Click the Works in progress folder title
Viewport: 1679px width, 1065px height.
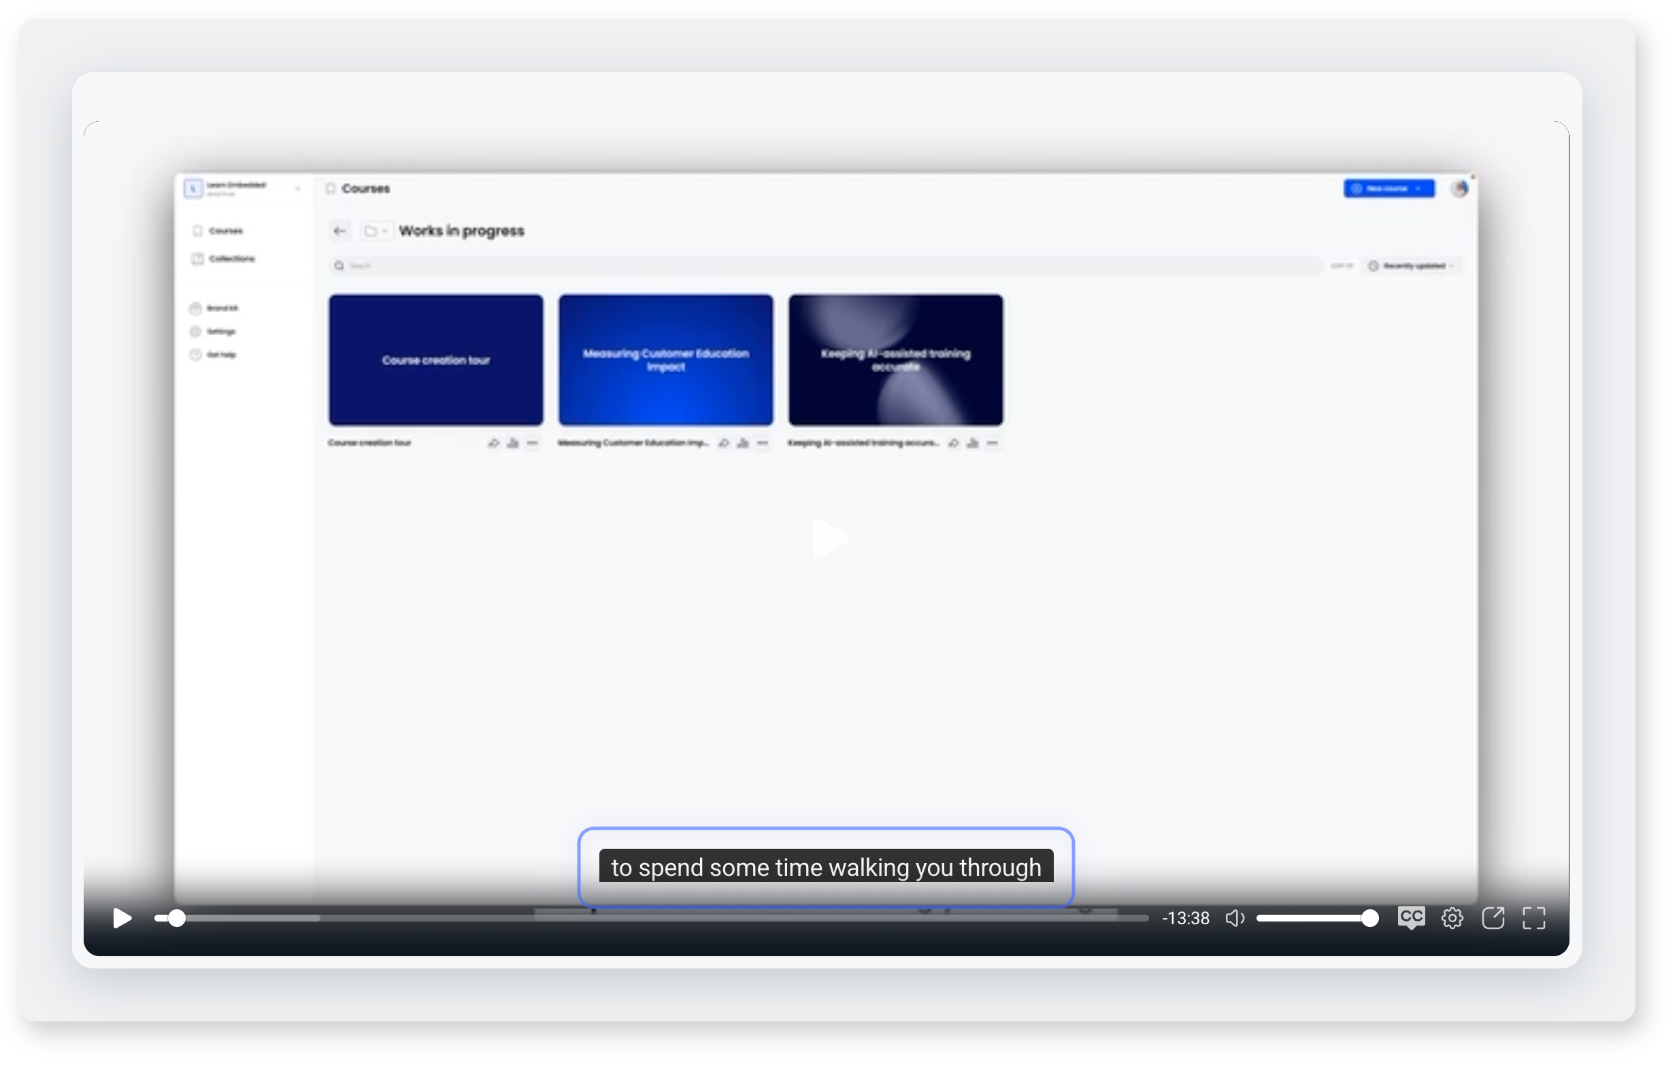tap(461, 231)
